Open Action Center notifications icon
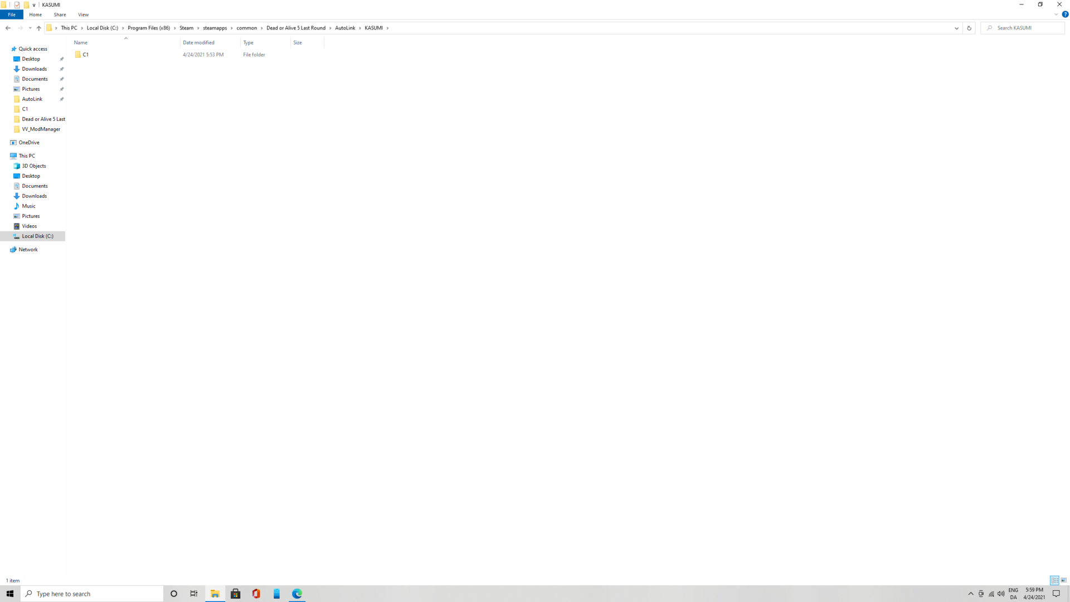Screen dimensions: 1070x602 click(x=1056, y=594)
